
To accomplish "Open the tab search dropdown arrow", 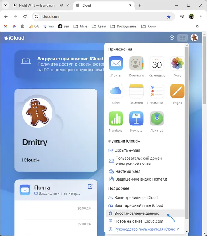I will coord(5,5).
